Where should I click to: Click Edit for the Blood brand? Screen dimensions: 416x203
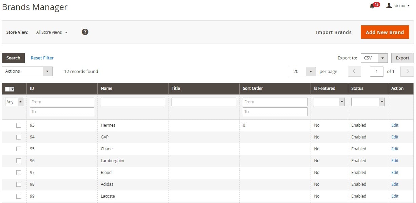pos(395,172)
